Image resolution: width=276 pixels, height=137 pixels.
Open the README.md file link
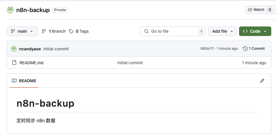[x=31, y=63]
